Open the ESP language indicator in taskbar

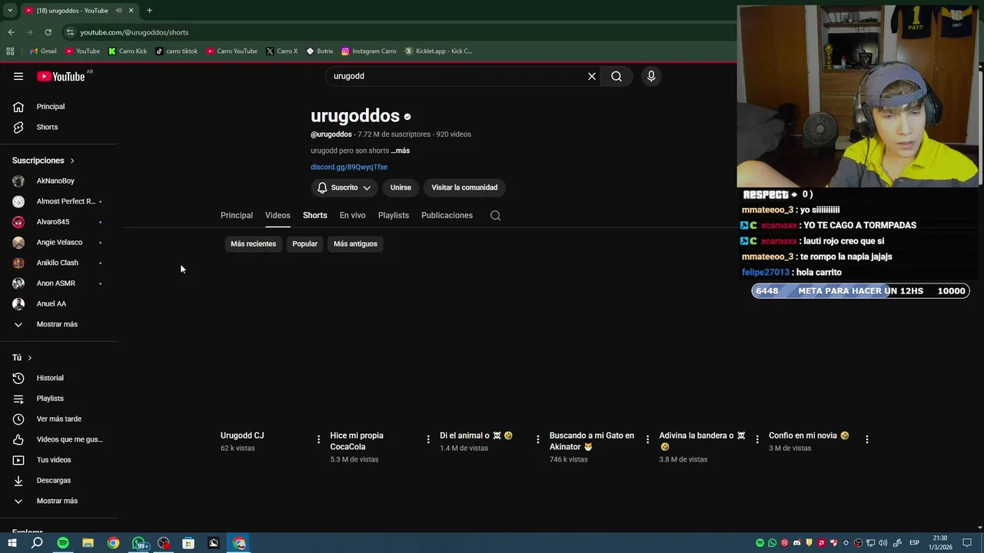click(915, 543)
